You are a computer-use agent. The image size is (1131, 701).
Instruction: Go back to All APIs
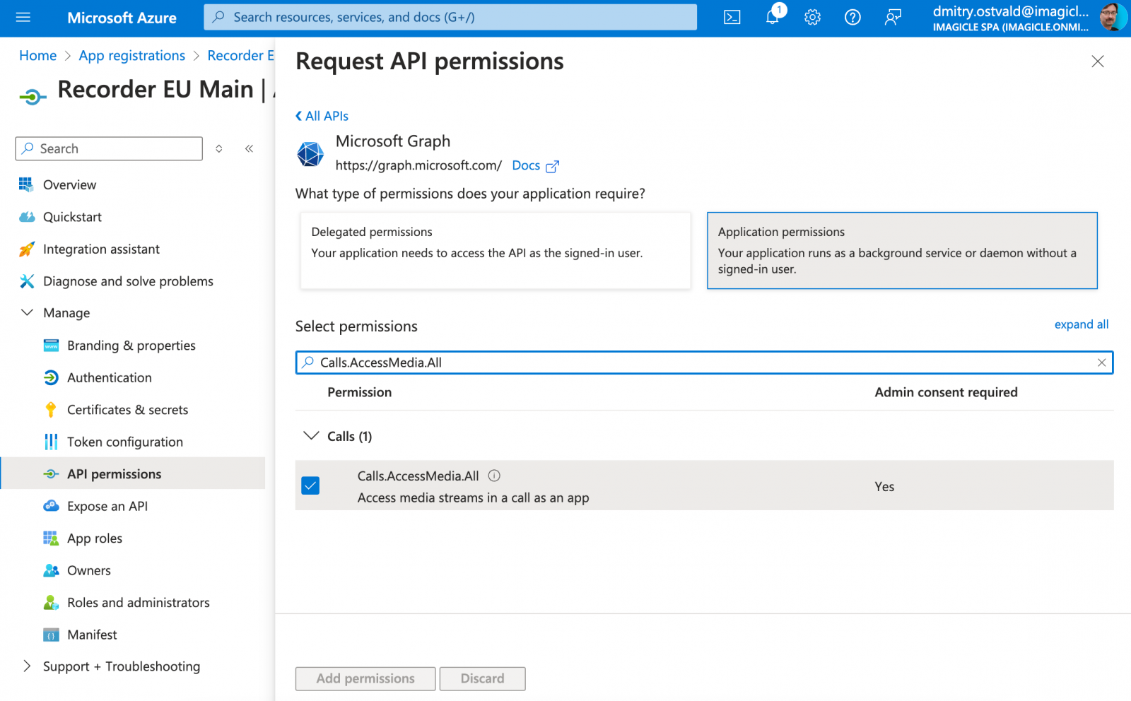click(x=322, y=116)
